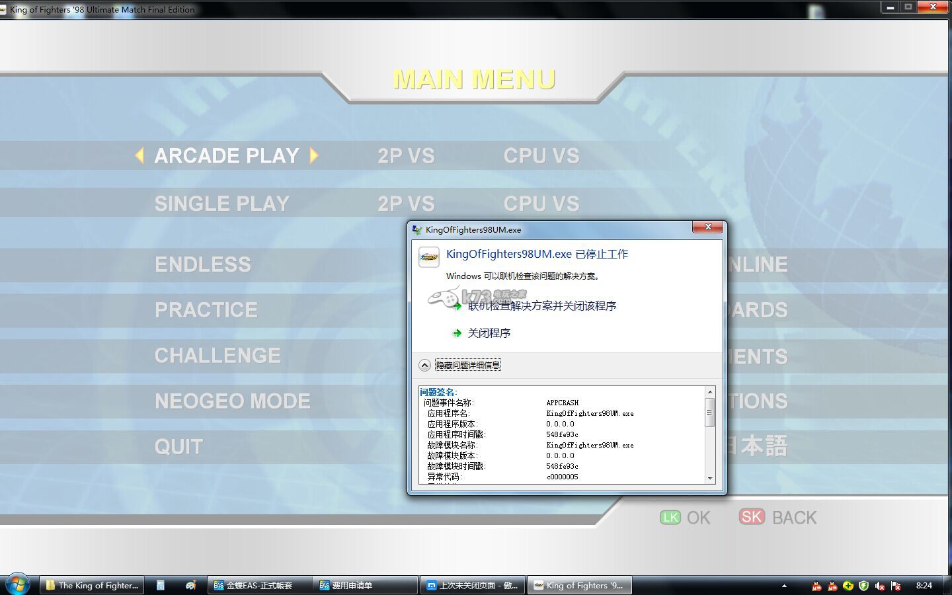
Task: Select QUIT in main menu
Action: click(x=178, y=447)
